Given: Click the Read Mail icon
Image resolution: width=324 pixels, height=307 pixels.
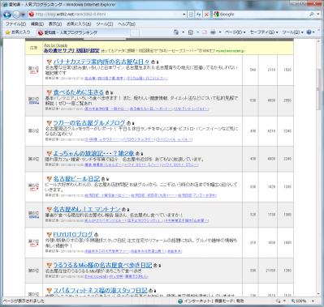Looking at the screenshot, I should coord(205,32).
